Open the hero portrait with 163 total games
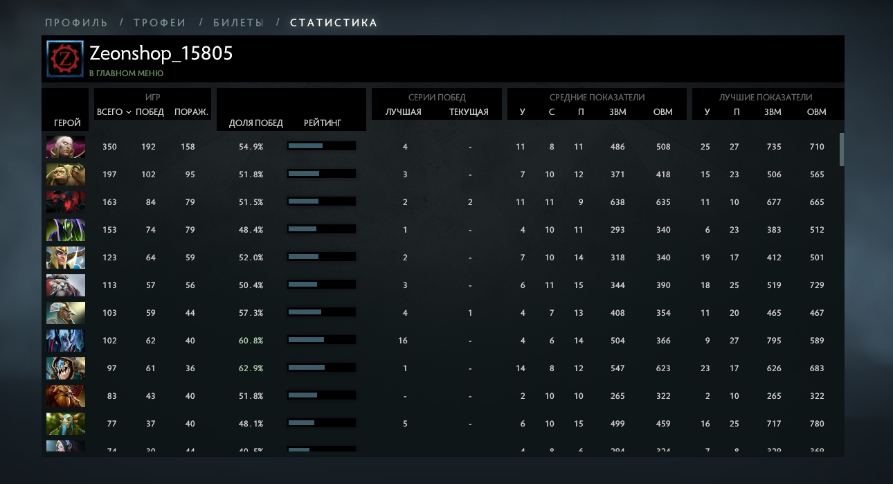This screenshot has width=893, height=484. (x=66, y=202)
